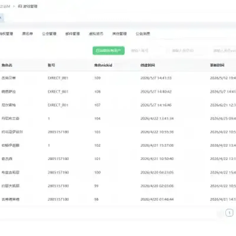Select the 虚拟货币 tab

tap(96, 34)
